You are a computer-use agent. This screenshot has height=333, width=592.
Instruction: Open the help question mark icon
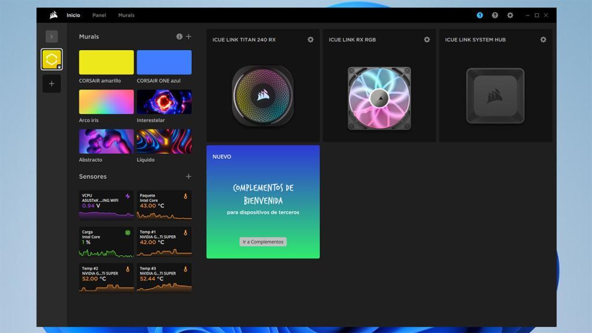tap(495, 15)
